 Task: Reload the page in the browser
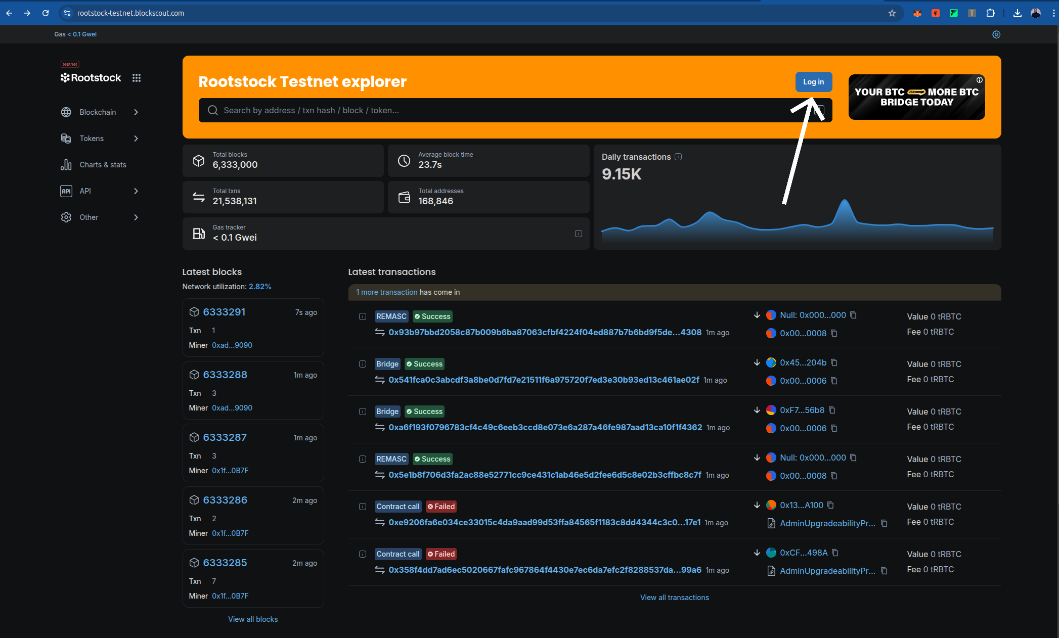point(46,13)
